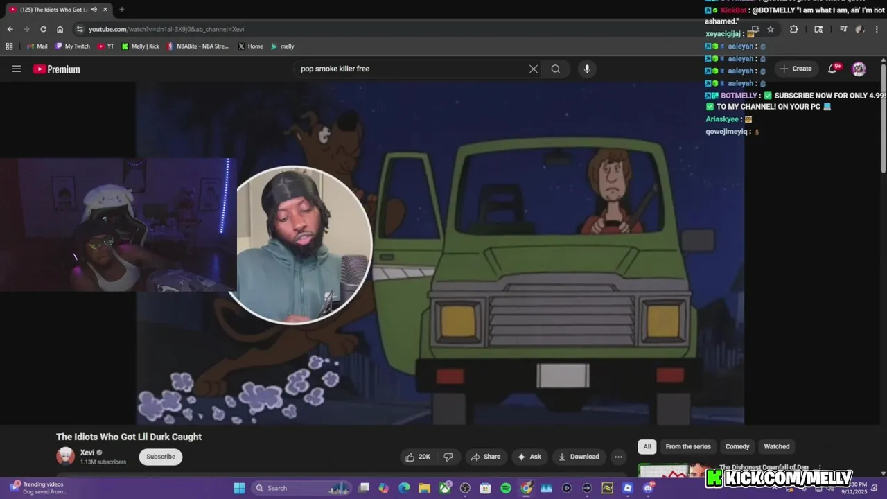Open a new browser tab

(122, 10)
